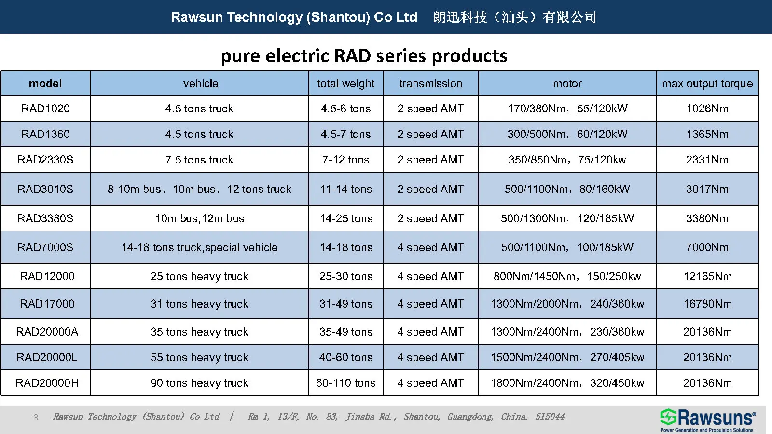Click 'Rawsun Technology (Shantou) Co Ltd' in header
Image resolution: width=772 pixels, height=434 pixels.
click(294, 17)
